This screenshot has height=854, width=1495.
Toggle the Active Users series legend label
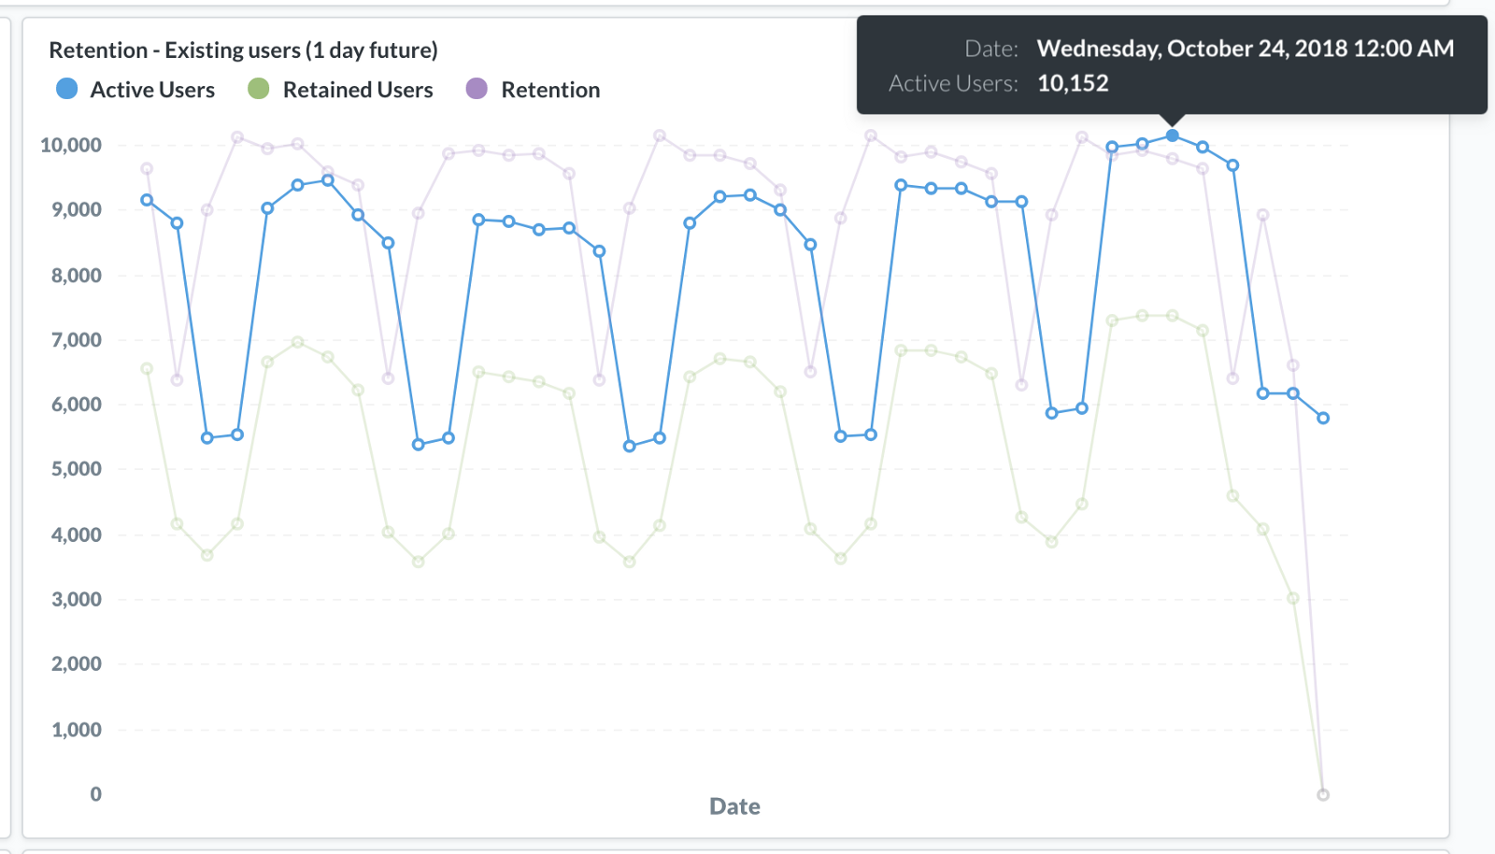point(152,90)
